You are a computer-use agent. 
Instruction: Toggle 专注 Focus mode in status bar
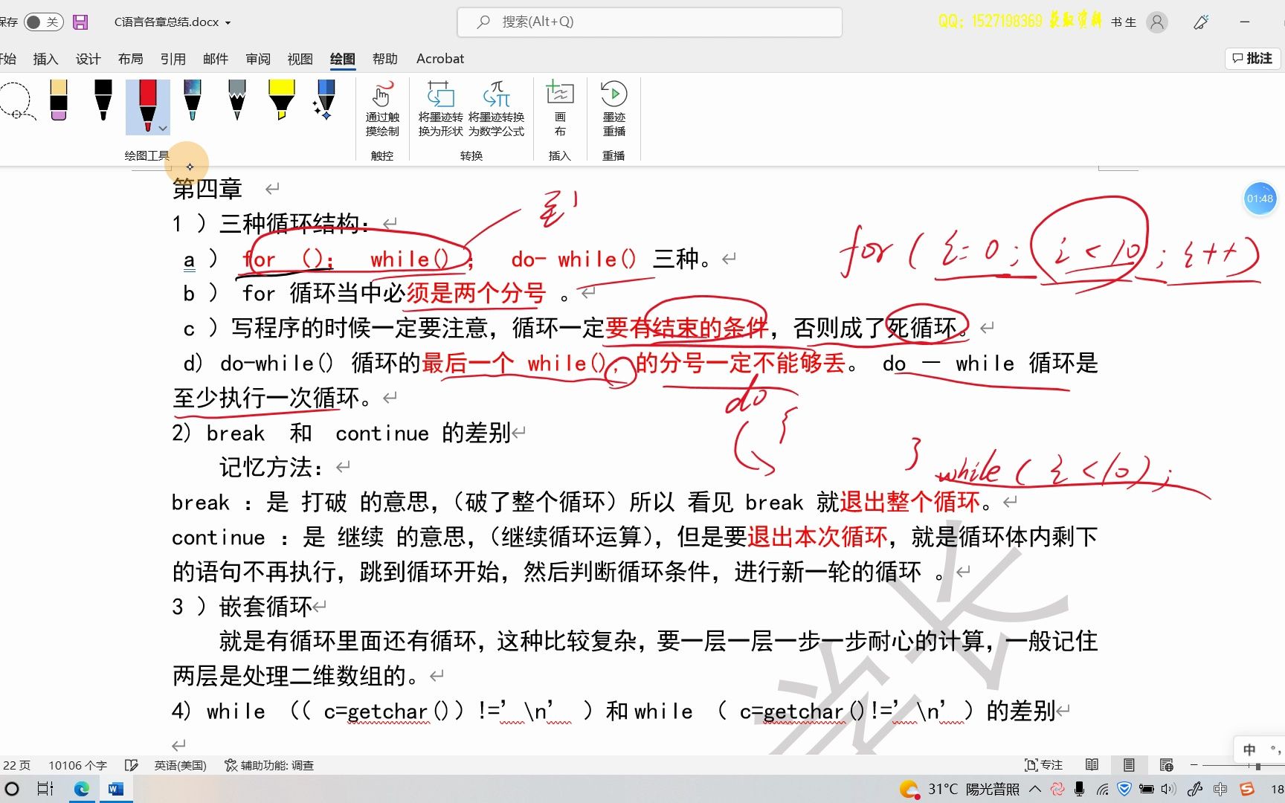click(1043, 764)
